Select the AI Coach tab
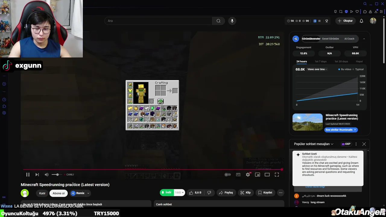The height and width of the screenshot is (217, 386). tap(350, 39)
